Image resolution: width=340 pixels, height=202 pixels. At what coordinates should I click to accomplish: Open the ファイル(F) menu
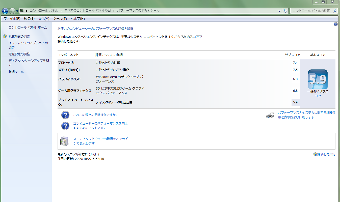[x=12, y=19]
